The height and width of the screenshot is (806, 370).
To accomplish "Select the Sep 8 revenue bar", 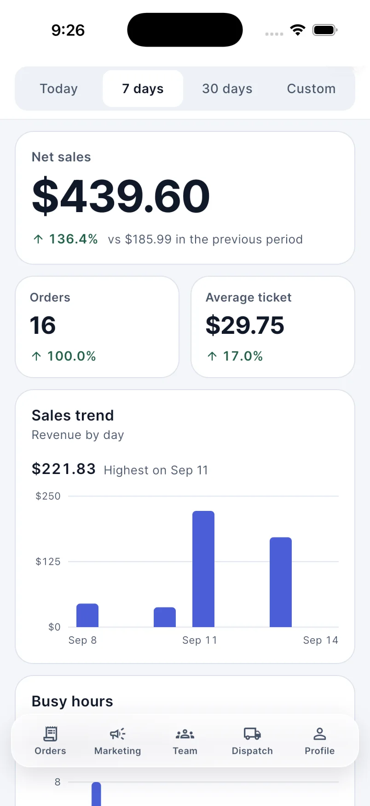I will [x=87, y=615].
